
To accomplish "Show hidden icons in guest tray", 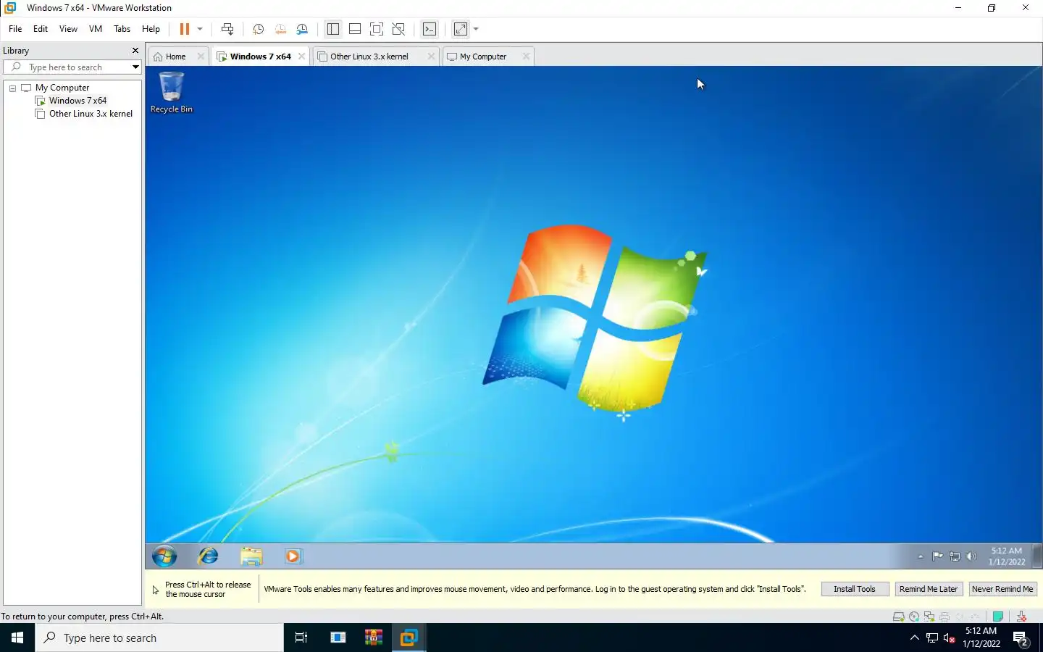I will [x=921, y=557].
